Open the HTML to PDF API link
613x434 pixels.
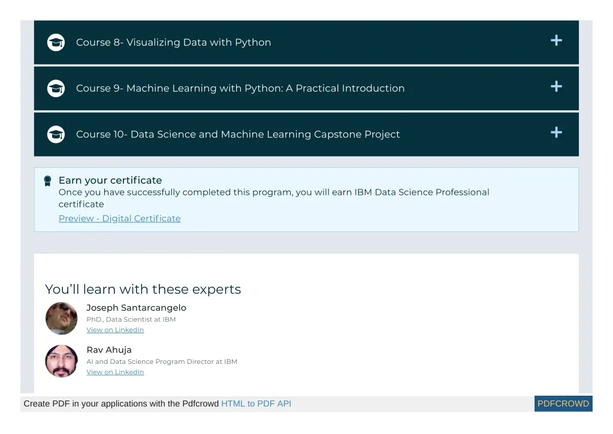point(256,404)
